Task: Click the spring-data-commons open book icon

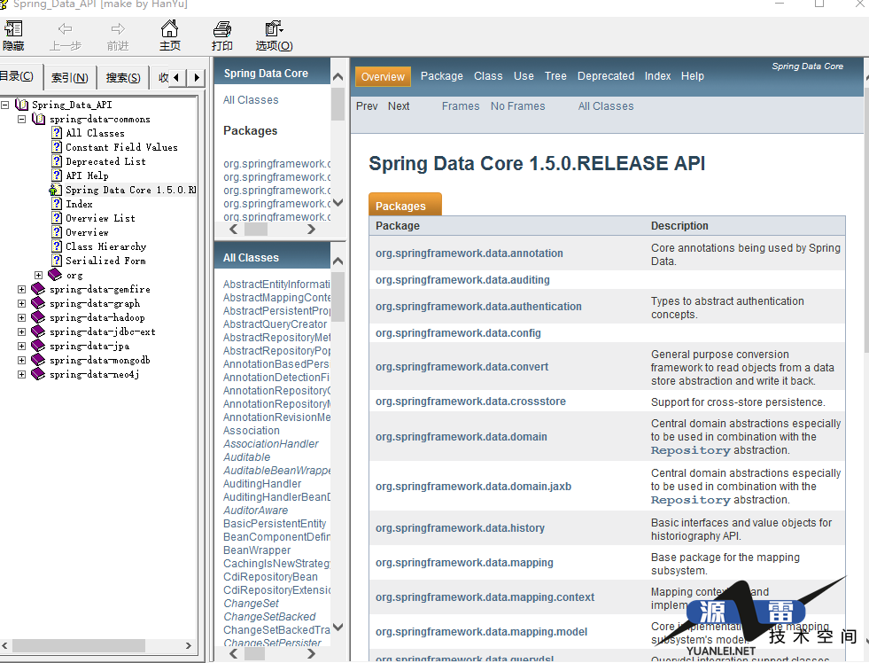Action: [39, 119]
